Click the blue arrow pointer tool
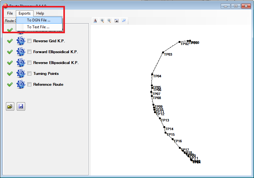This screenshot has width=254, height=178. pyautogui.click(x=124, y=21)
